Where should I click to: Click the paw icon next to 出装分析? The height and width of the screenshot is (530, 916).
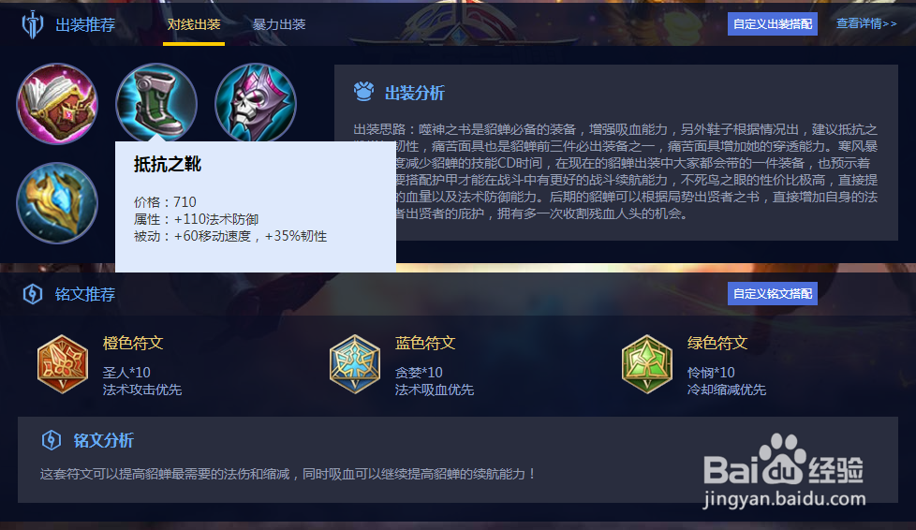364,92
